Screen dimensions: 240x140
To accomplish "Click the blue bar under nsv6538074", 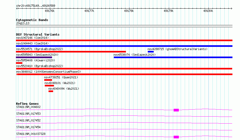I will (x=173, y=57).
